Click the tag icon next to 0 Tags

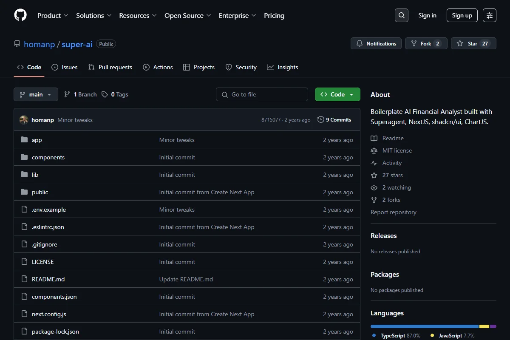105,94
